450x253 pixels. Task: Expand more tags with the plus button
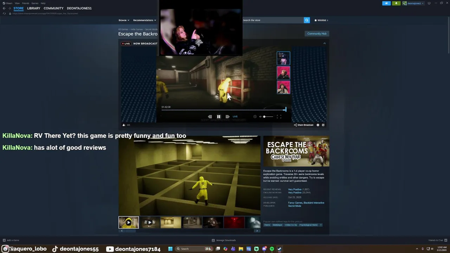321,225
